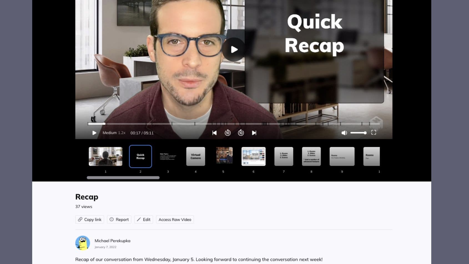The width and height of the screenshot is (469, 264).
Task: Report the Recap video
Action: click(x=119, y=219)
